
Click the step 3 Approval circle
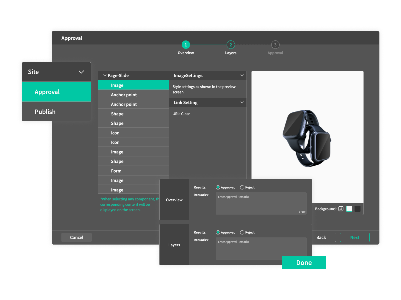pos(275,45)
